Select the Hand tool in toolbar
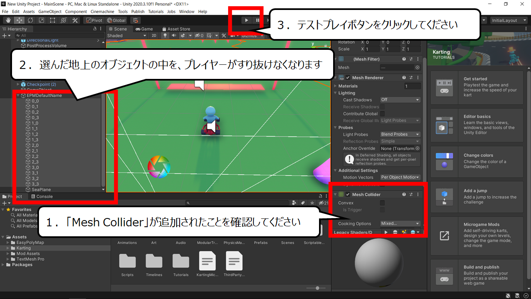This screenshot has height=299, width=531. click(7, 20)
